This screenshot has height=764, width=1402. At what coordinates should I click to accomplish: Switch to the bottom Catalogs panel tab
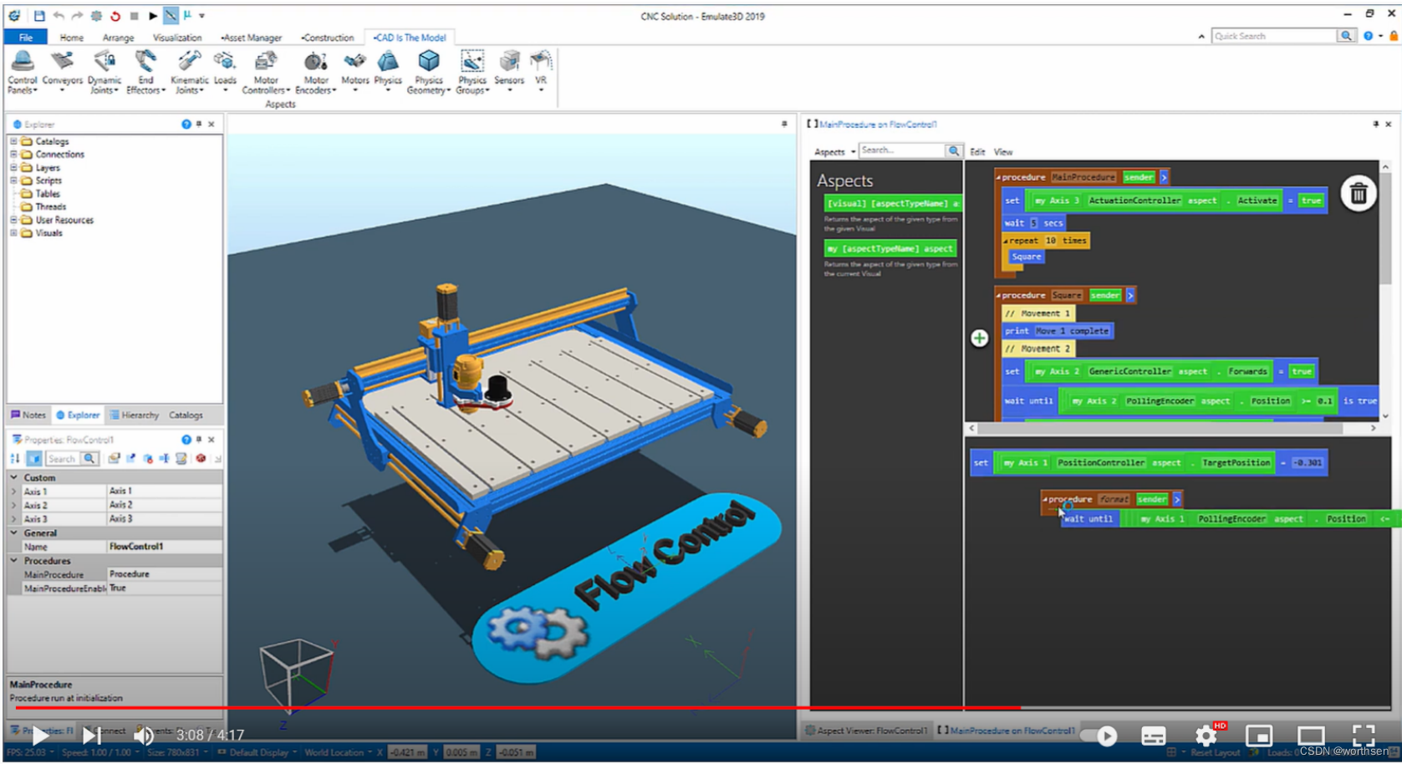click(186, 415)
